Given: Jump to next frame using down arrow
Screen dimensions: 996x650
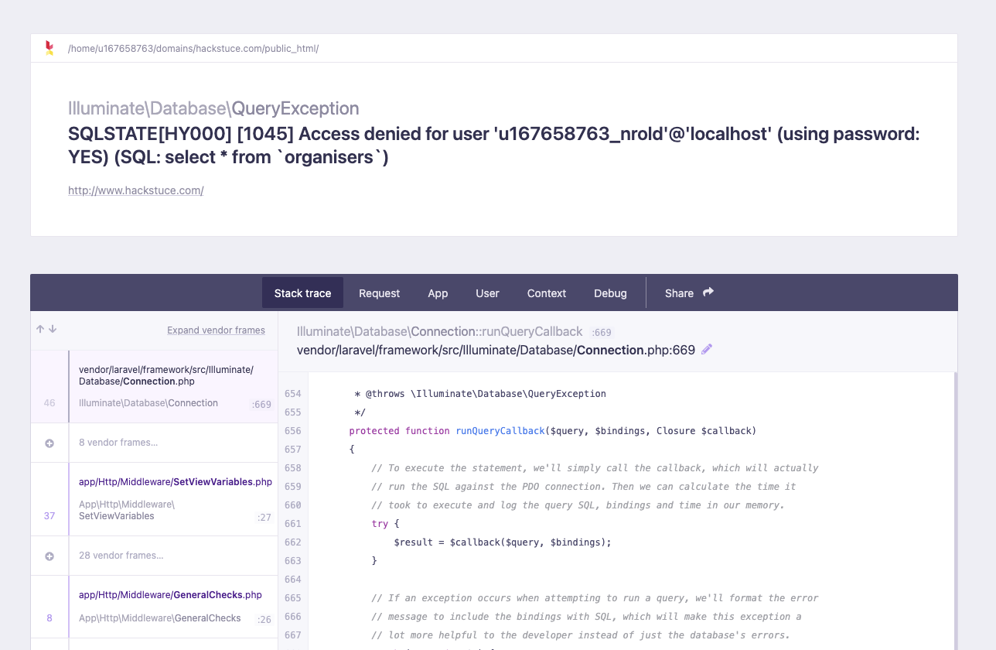Looking at the screenshot, I should coord(52,328).
